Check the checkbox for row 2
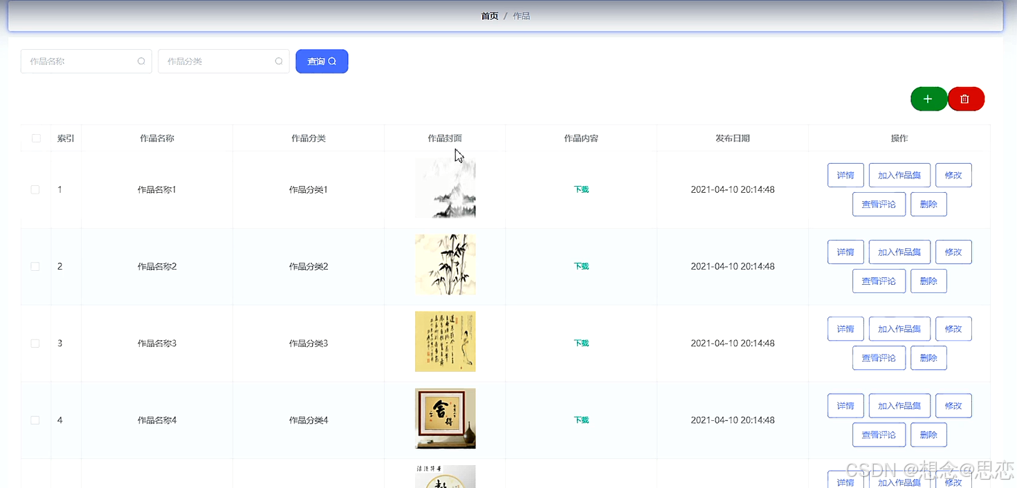The image size is (1017, 488). tap(35, 266)
